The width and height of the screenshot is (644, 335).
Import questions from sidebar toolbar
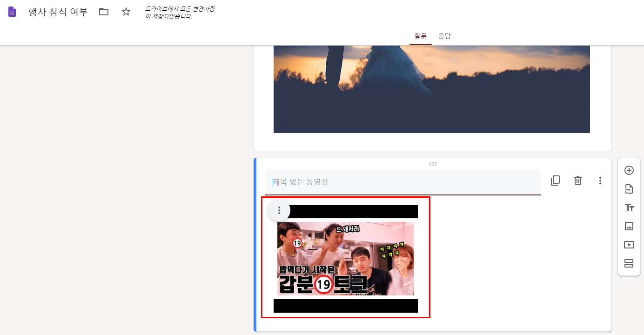pos(629,189)
